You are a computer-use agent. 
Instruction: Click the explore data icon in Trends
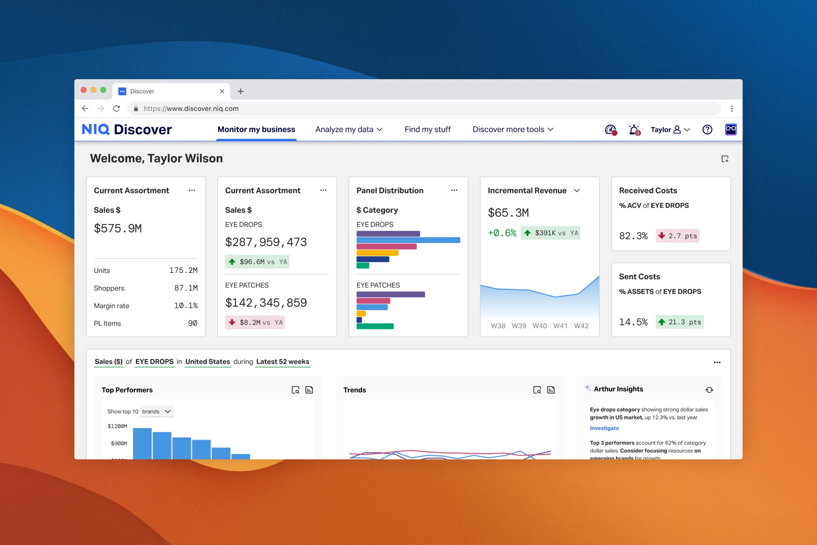[537, 390]
